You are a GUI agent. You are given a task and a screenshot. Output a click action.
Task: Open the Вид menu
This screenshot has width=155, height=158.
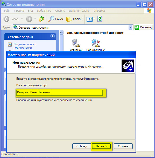(x=30, y=11)
